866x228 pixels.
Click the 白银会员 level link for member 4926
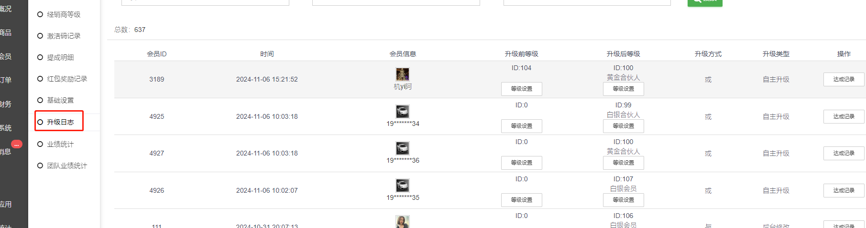coord(623,188)
